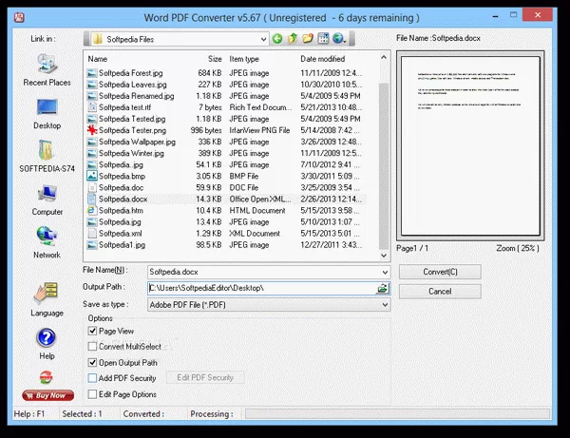Click the document preview page thumbnail

click(470, 145)
